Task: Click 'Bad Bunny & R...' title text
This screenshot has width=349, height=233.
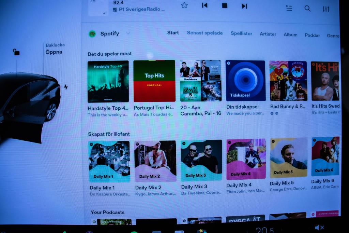Action: 288,107
